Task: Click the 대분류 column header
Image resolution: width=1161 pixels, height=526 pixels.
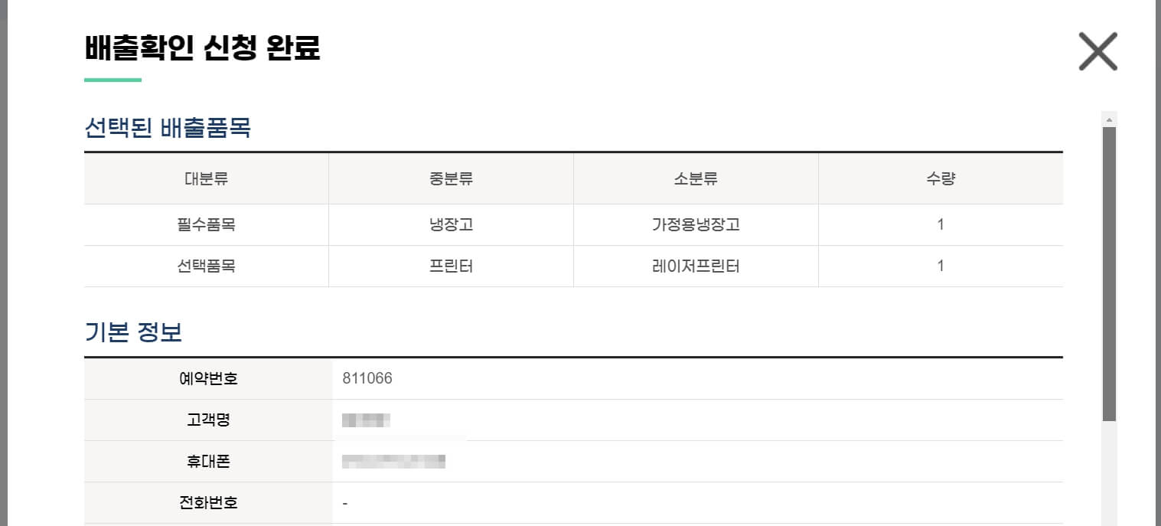Action: pyautogui.click(x=205, y=178)
